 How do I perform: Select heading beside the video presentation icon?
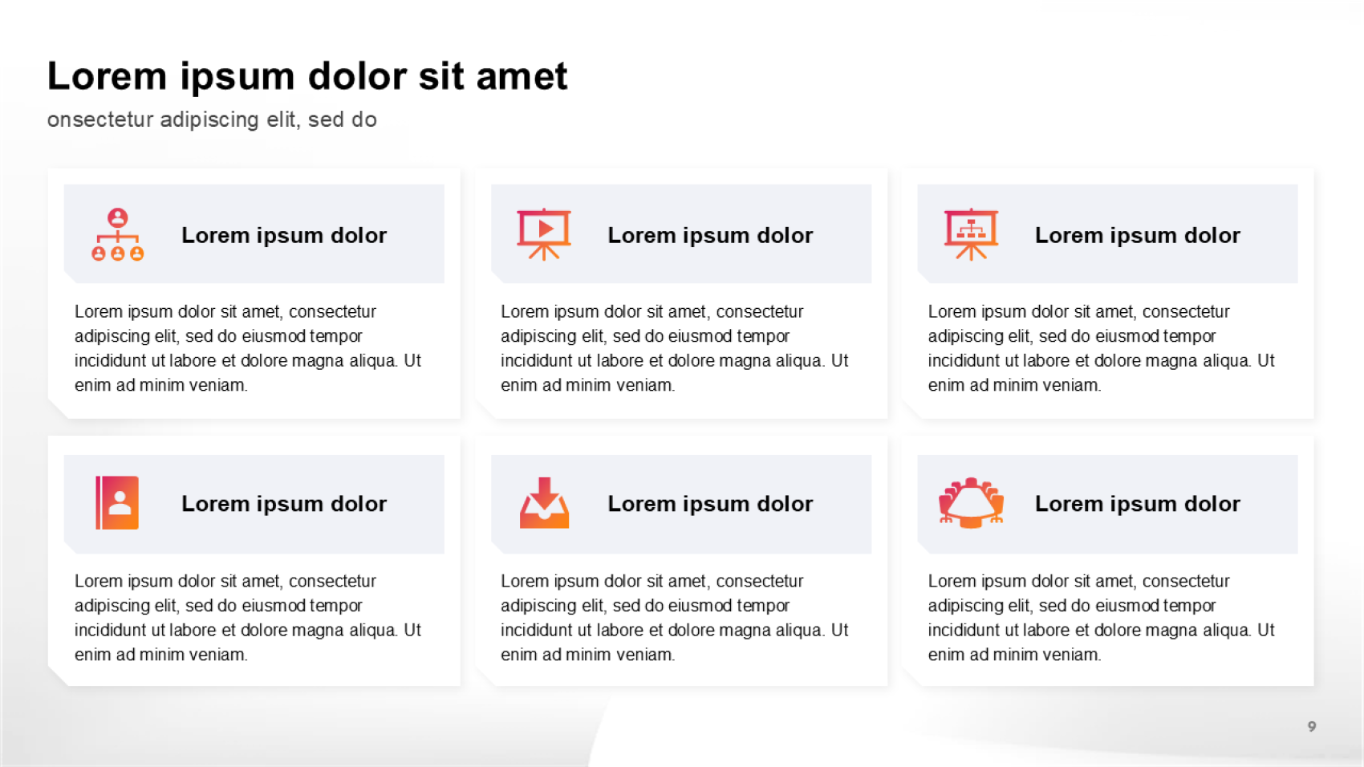click(710, 235)
